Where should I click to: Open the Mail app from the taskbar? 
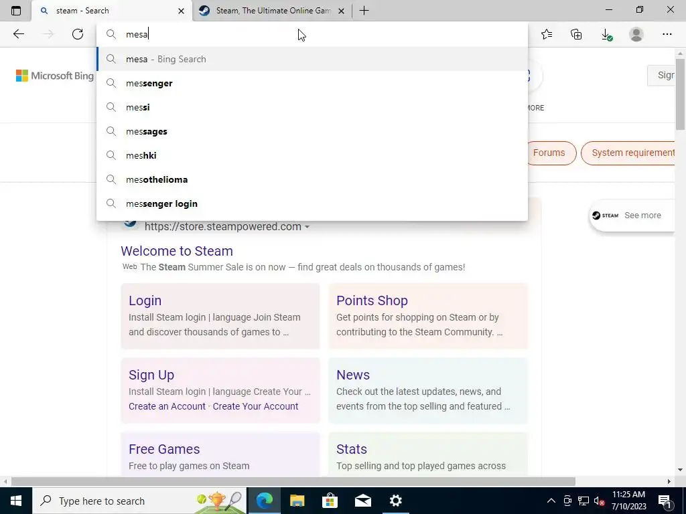click(x=362, y=501)
